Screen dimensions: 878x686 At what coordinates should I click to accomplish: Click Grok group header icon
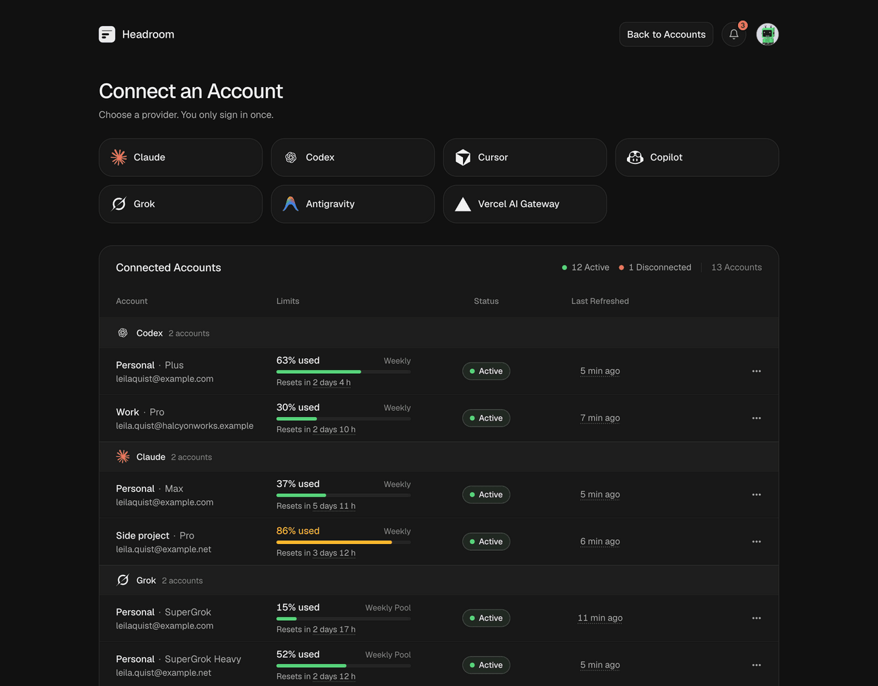[123, 580]
